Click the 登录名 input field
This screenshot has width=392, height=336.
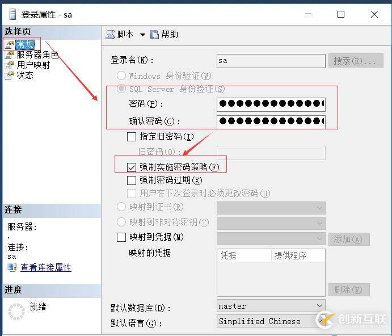click(x=271, y=61)
